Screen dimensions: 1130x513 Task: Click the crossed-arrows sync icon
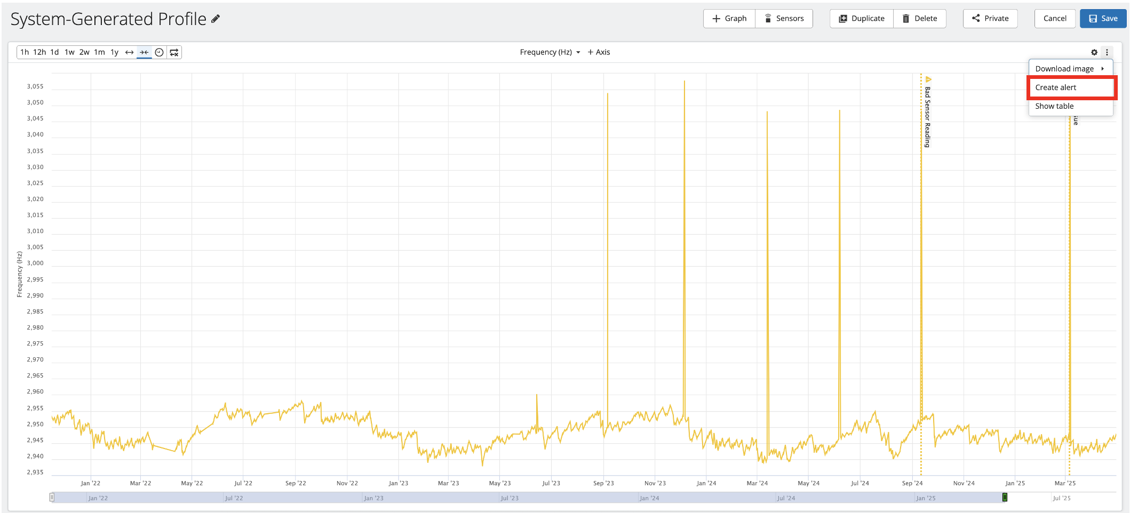pos(174,52)
